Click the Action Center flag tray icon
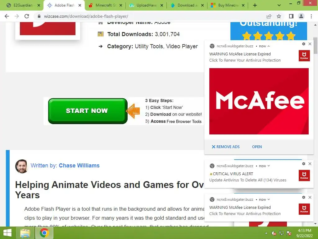The image size is (318, 239). point(289,233)
